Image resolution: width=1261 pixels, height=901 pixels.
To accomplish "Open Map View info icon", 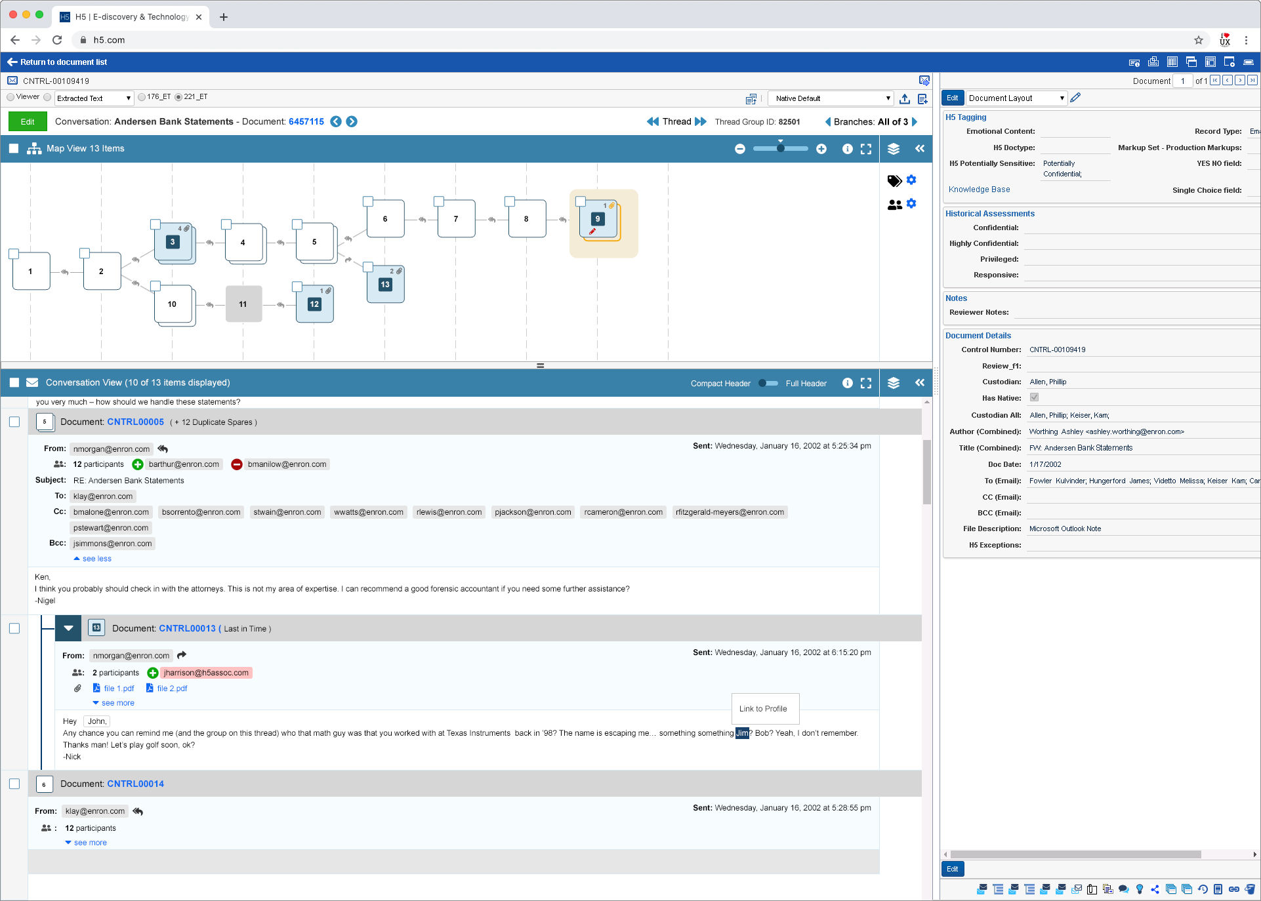I will pyautogui.click(x=848, y=149).
